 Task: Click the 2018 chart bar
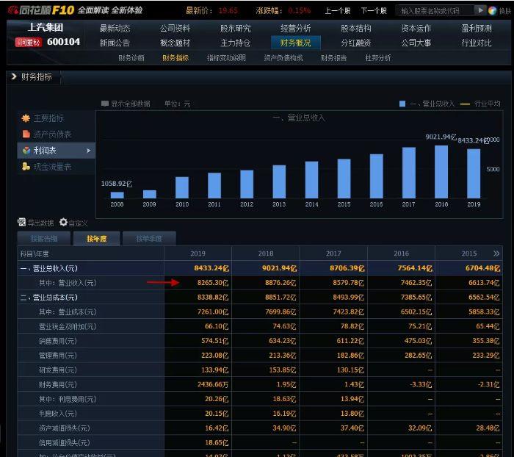coord(441,172)
